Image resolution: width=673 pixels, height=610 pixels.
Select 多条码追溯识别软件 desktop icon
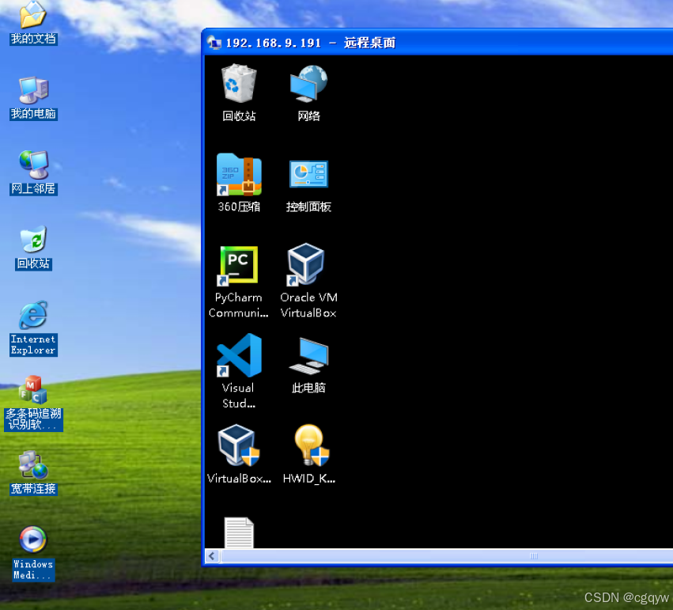coord(33,390)
